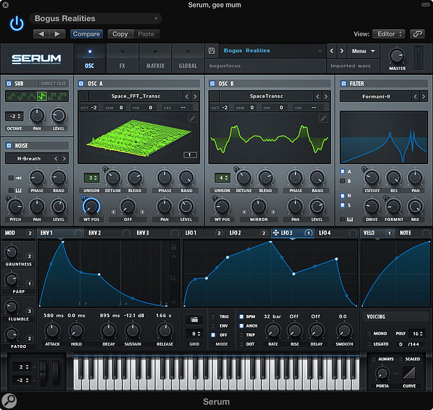The height and width of the screenshot is (410, 433).
Task: Click the envelope lock icon
Action: [173, 247]
